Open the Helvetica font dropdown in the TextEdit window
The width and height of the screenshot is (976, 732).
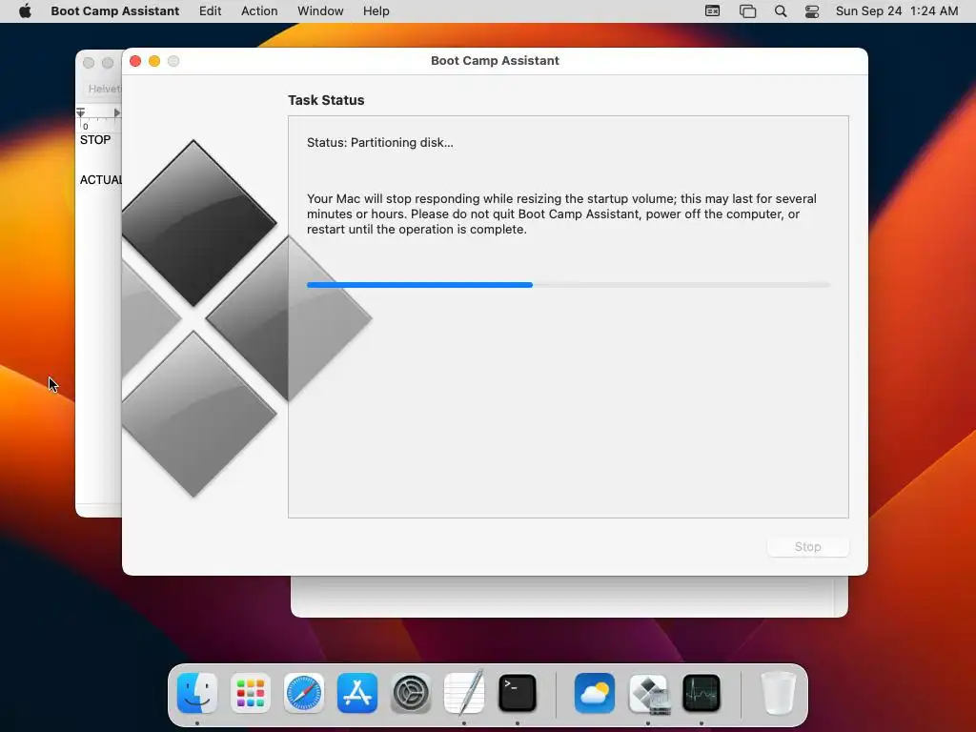click(104, 89)
